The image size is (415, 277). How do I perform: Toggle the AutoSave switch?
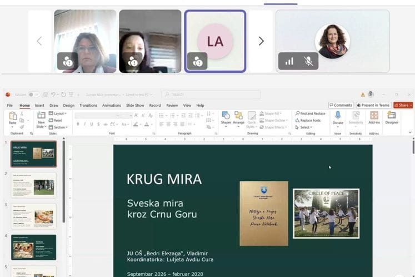pyautogui.click(x=34, y=95)
